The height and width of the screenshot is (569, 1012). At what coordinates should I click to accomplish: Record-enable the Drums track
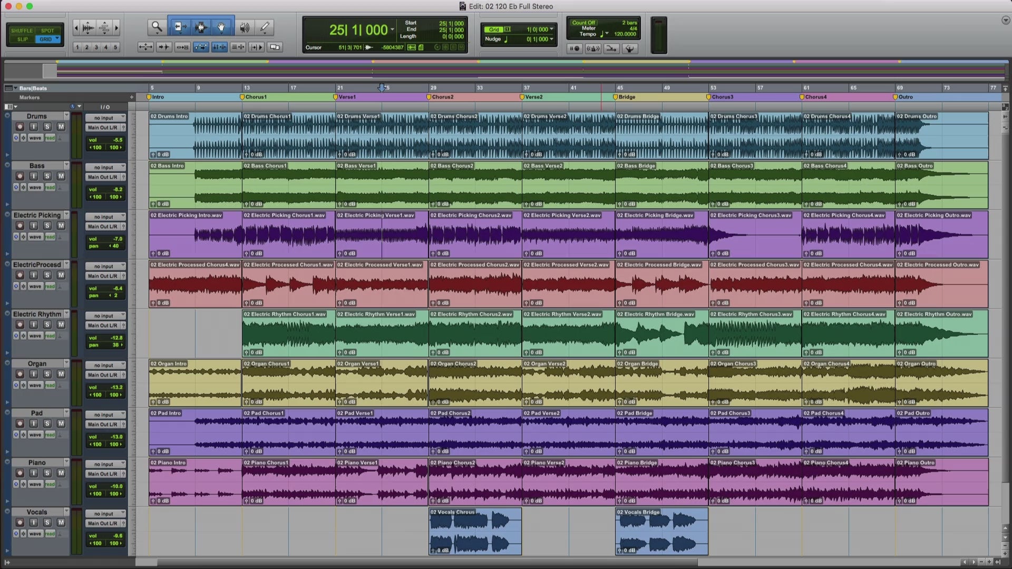20,126
